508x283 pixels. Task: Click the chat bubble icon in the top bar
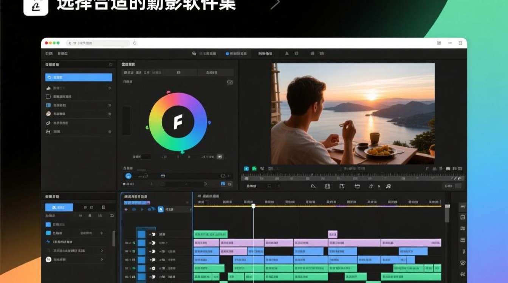(x=194, y=54)
